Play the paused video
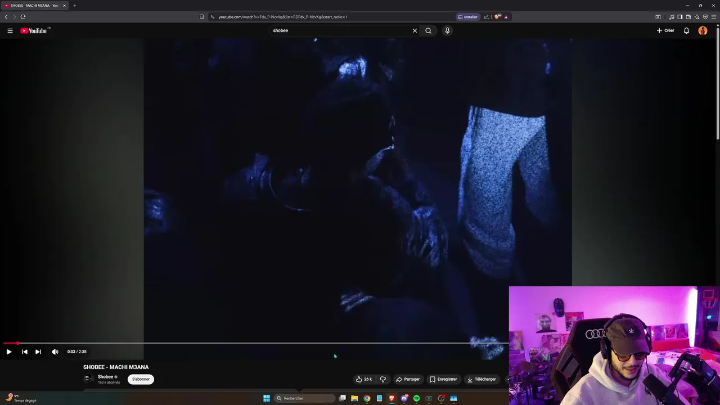 9,352
